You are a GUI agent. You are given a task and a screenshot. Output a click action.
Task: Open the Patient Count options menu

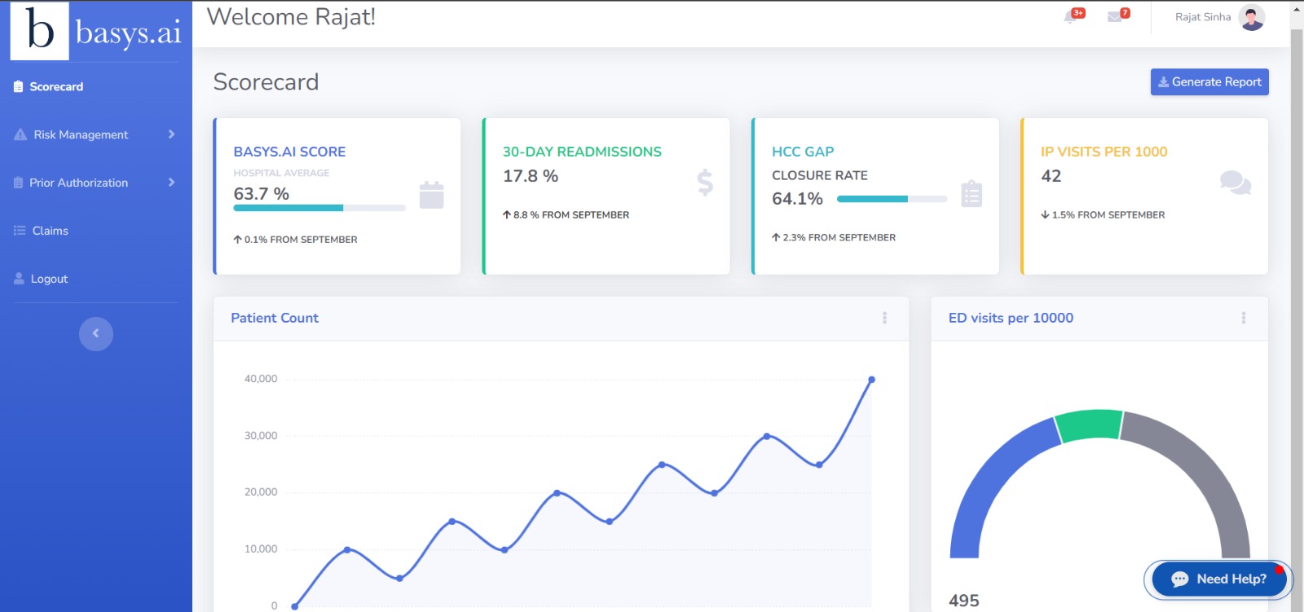coord(884,318)
